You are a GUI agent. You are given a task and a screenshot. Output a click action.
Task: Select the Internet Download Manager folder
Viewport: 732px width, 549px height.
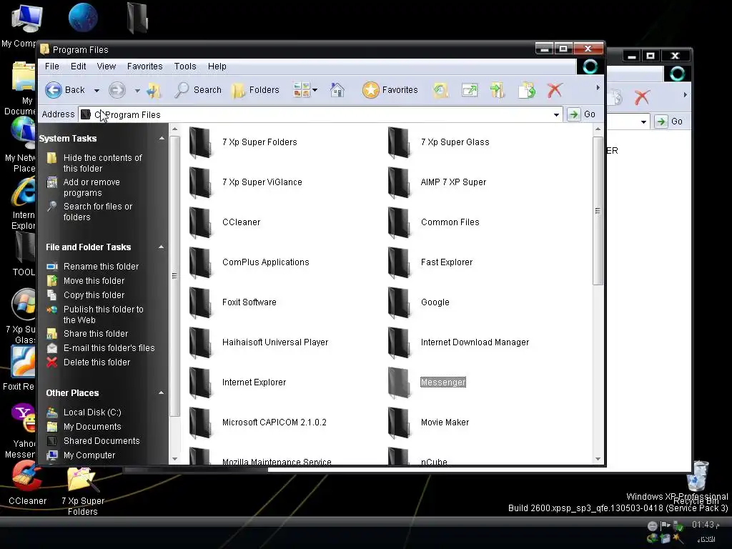pyautogui.click(x=458, y=342)
